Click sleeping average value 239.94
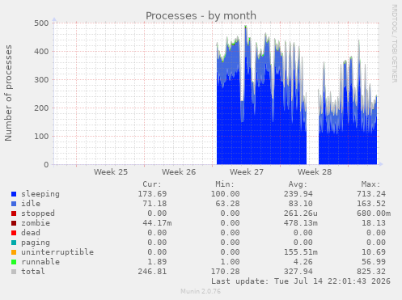 pos(298,194)
